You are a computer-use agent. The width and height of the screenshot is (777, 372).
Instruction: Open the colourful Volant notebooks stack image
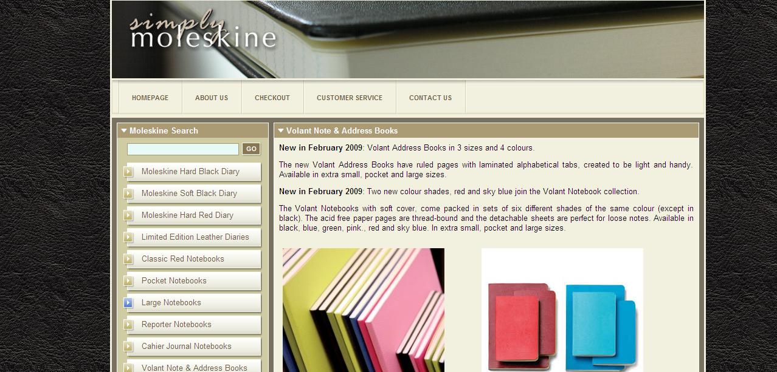[364, 309]
